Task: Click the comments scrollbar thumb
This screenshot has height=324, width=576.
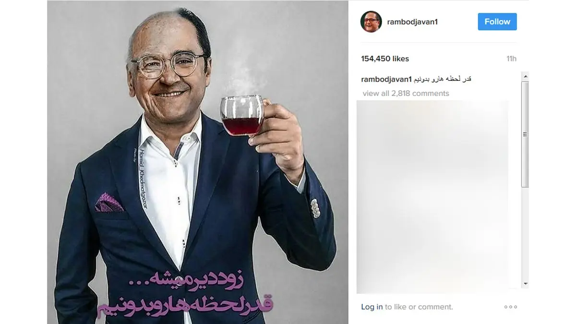Action: (x=525, y=134)
